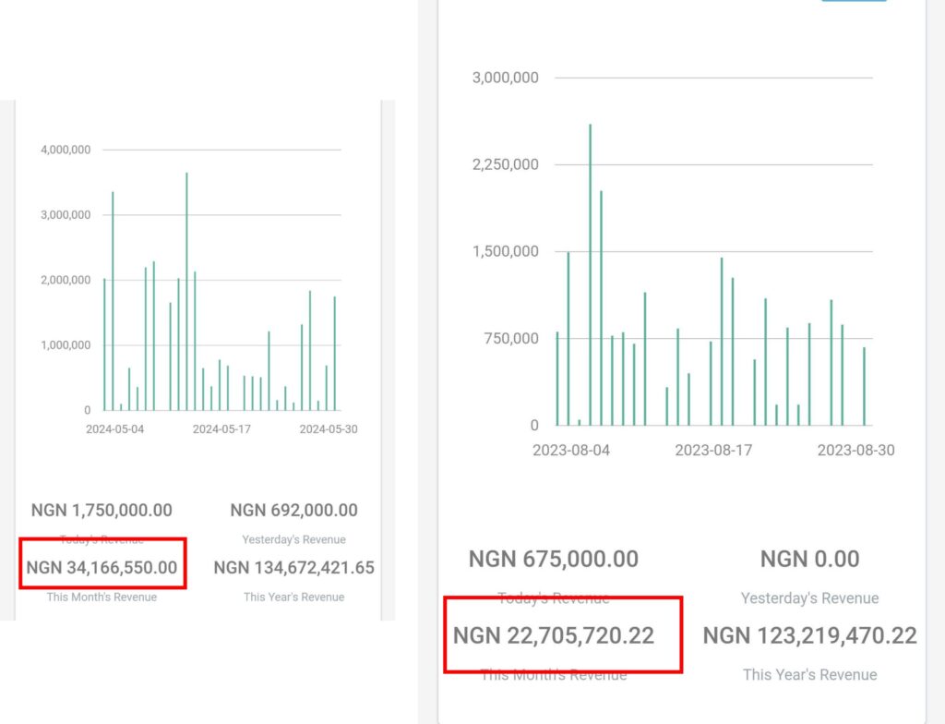
Task: Click today's revenue amount NGN 675,000.00
Action: tap(554, 559)
